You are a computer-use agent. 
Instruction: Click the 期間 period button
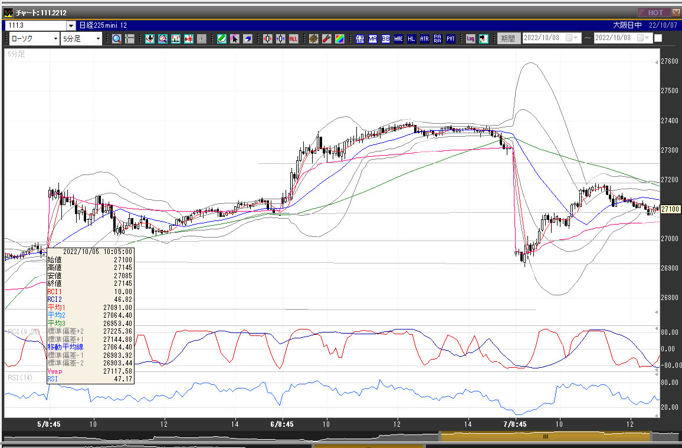click(x=508, y=39)
